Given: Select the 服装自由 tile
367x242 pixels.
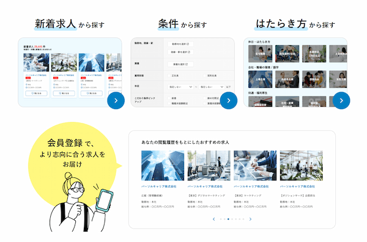Looking at the screenshot, I should [x=314, y=79].
